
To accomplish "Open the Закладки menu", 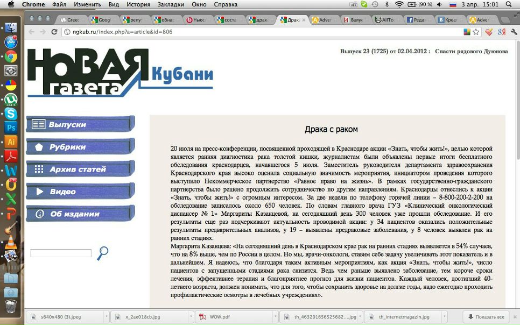I will [x=171, y=4].
